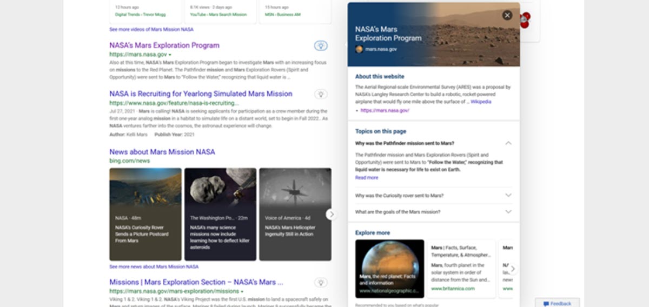Collapse the Pathfinder mission question
The height and width of the screenshot is (307, 649).
pos(508,143)
